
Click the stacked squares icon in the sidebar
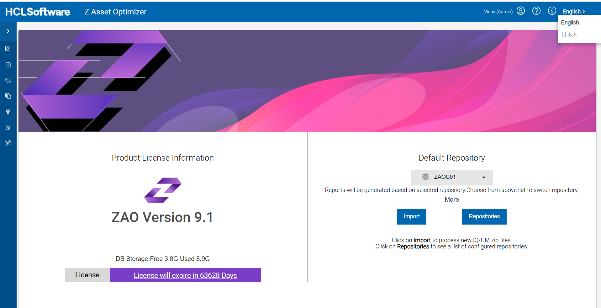(x=8, y=96)
